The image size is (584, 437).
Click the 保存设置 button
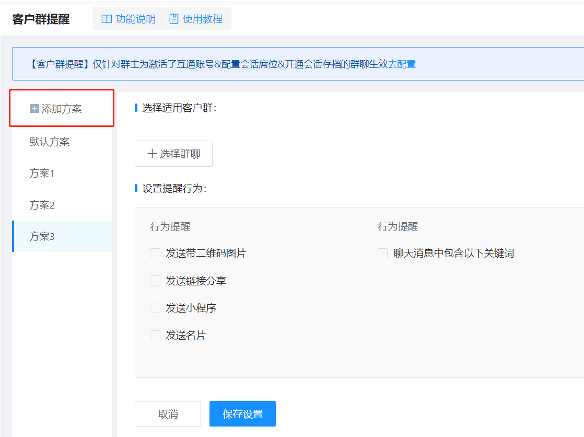coord(242,414)
